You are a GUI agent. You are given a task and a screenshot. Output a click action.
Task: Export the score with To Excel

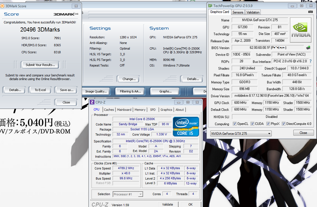[40, 90]
